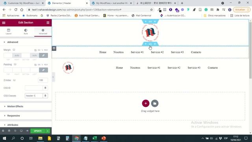
Task: Click Home in the centered menu
Action: coord(103,52)
